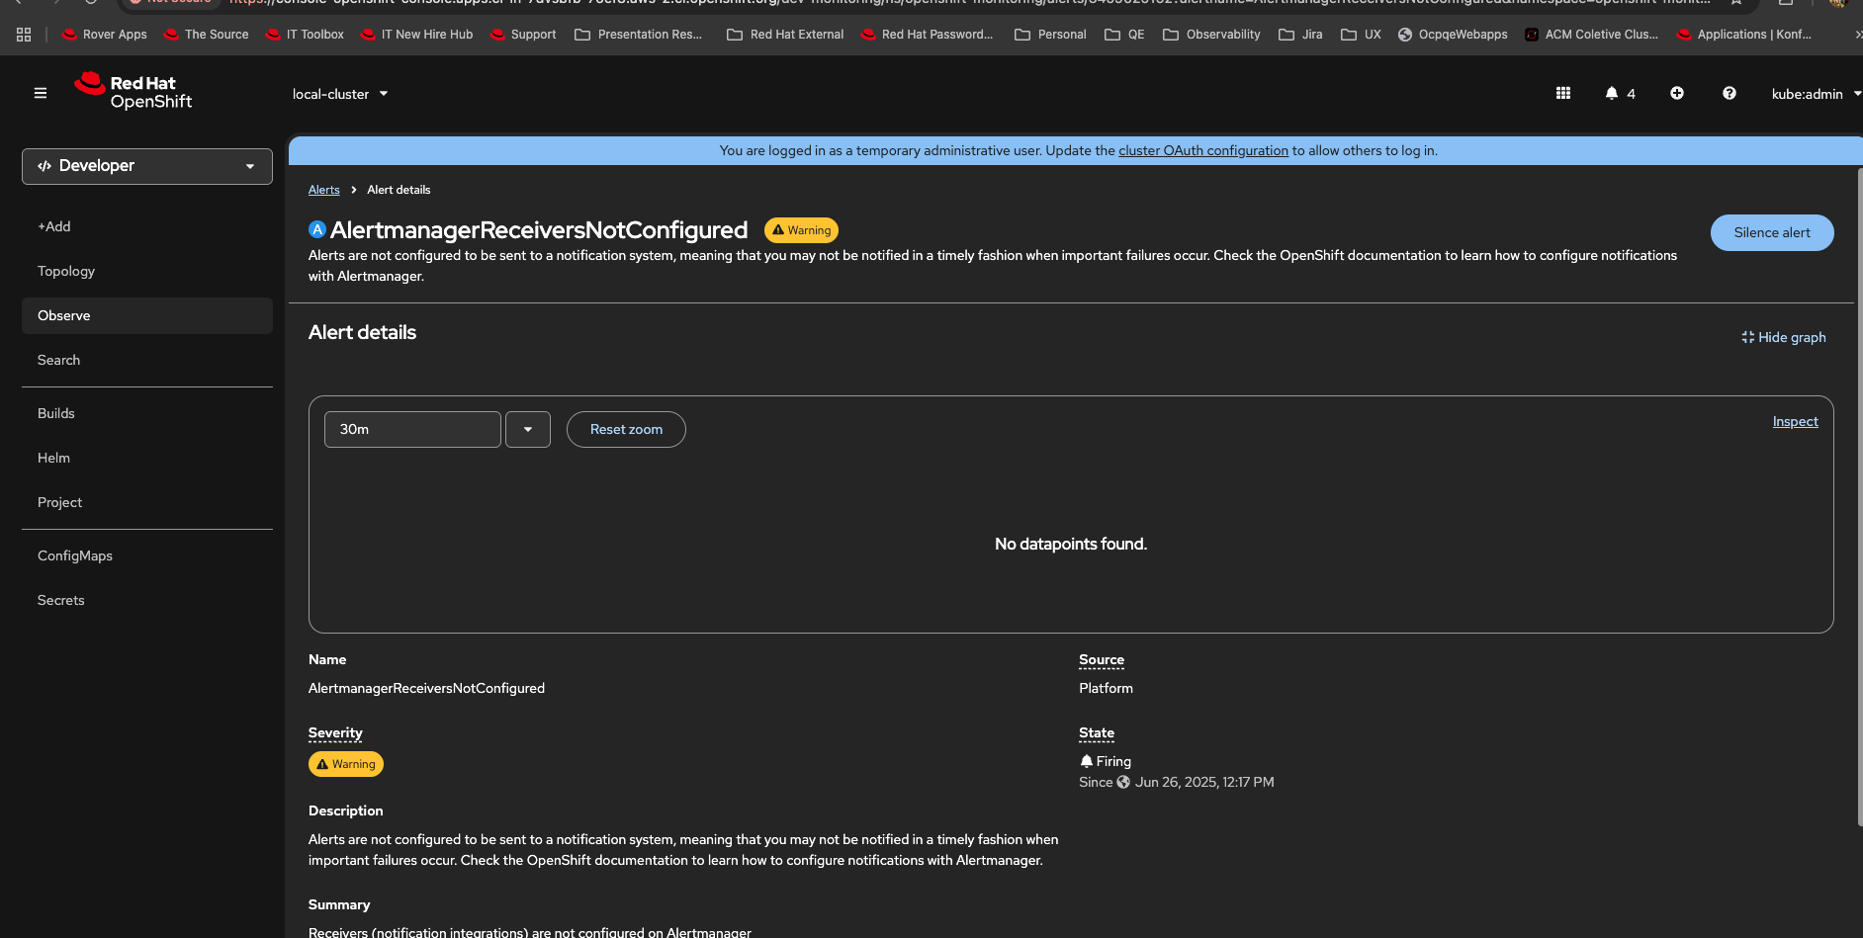The width and height of the screenshot is (1863, 938).
Task: Open the Observability bookmark folder
Action: 1211,35
